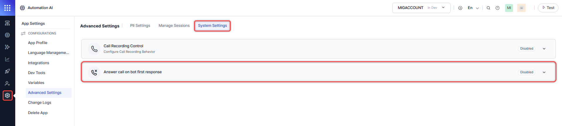Open App Profile in the sidebar
The image size is (562, 126).
[x=38, y=43]
